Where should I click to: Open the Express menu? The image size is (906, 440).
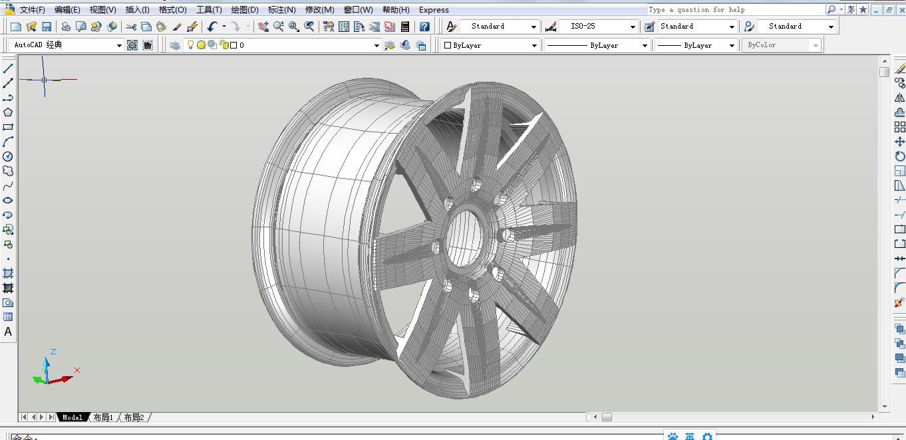pos(434,10)
